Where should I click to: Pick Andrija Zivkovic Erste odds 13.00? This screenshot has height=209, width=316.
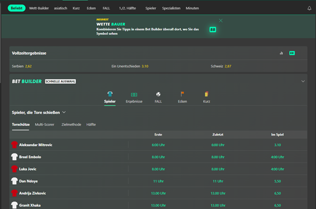[x=158, y=193]
